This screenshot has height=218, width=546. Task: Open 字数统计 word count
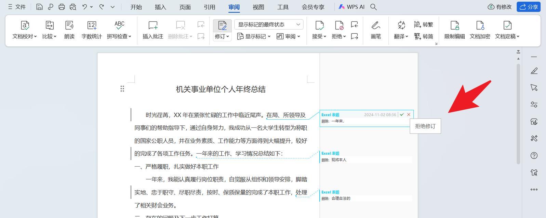[92, 30]
